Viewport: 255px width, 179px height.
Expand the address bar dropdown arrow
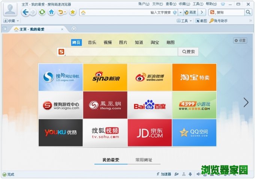pos(180,12)
